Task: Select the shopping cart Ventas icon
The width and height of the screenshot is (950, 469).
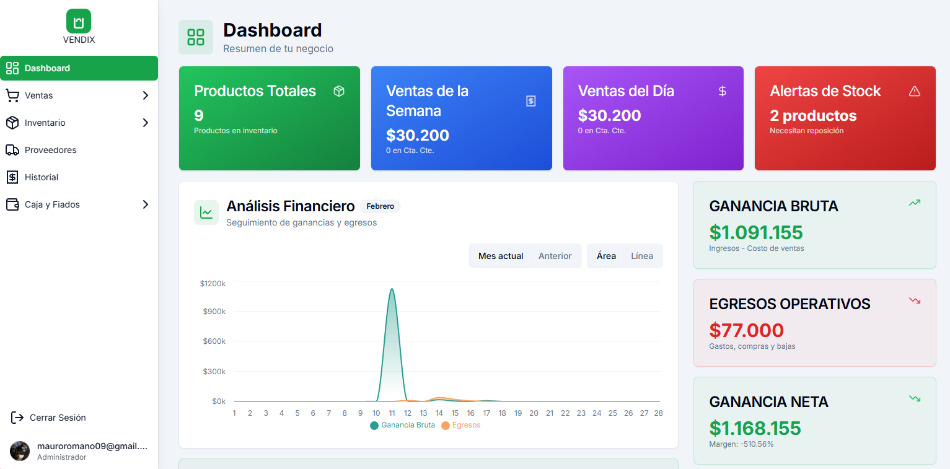Action: click(x=12, y=95)
